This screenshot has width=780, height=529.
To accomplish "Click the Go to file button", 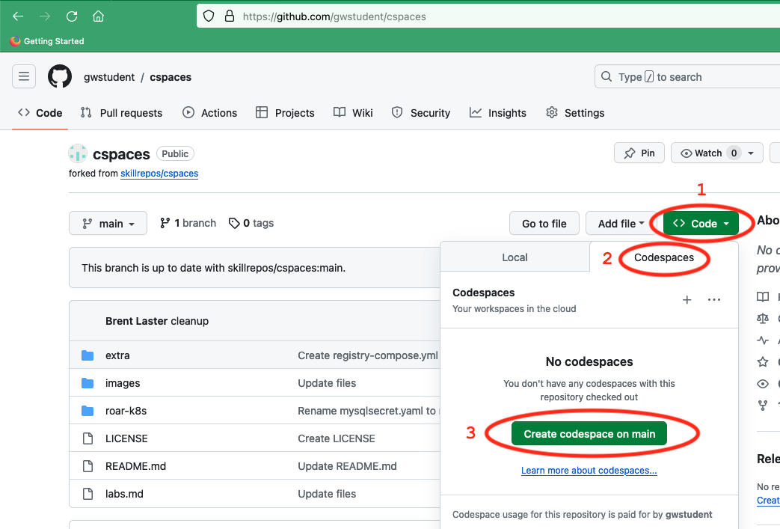I will 544,224.
